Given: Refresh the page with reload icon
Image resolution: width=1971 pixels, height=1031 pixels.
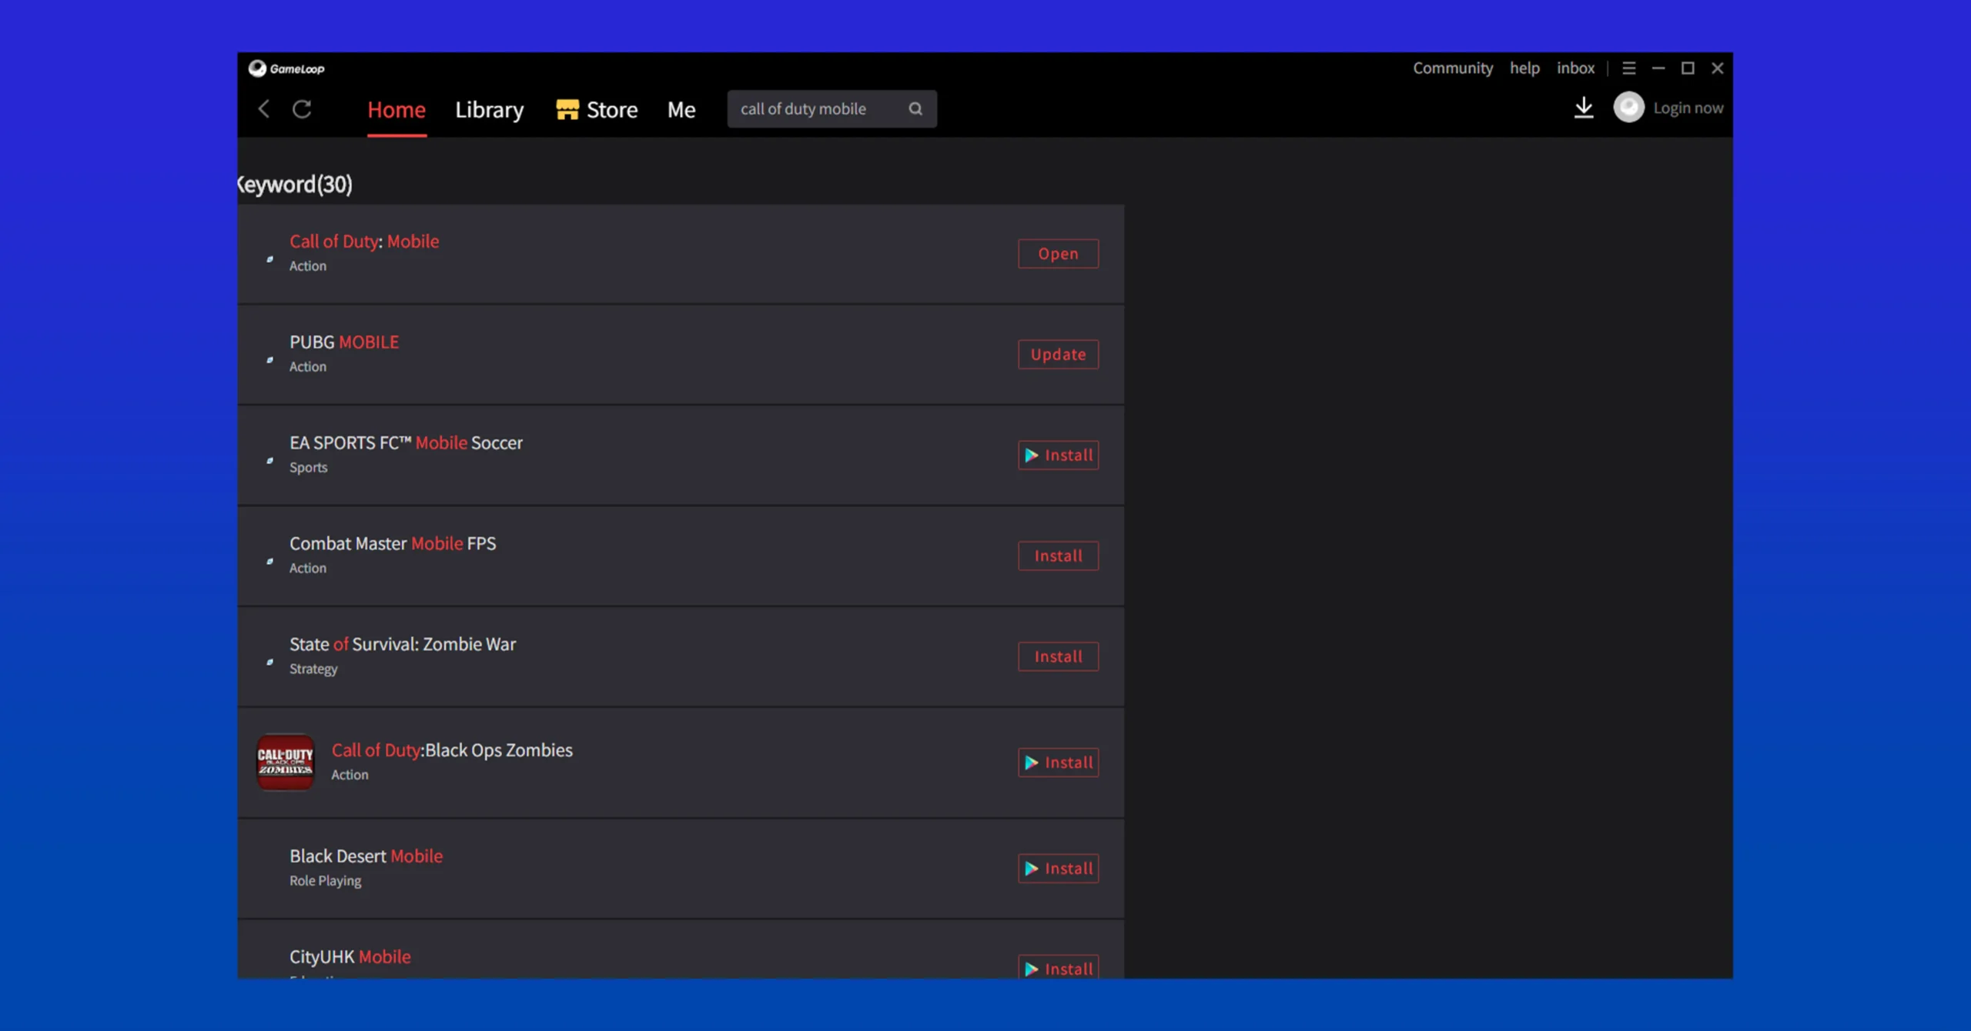Looking at the screenshot, I should click(x=302, y=109).
